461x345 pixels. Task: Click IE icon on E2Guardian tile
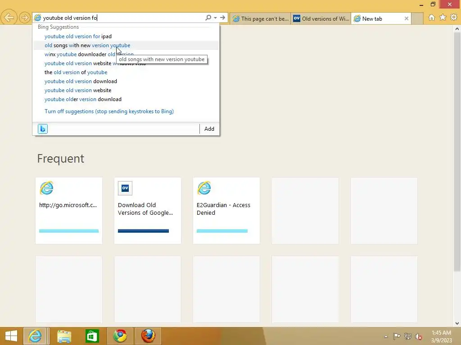(x=204, y=188)
